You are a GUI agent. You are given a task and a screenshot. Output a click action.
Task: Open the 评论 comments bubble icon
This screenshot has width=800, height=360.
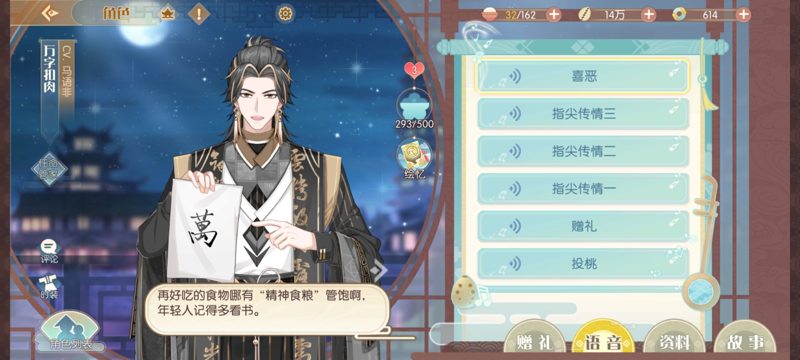coord(49,251)
